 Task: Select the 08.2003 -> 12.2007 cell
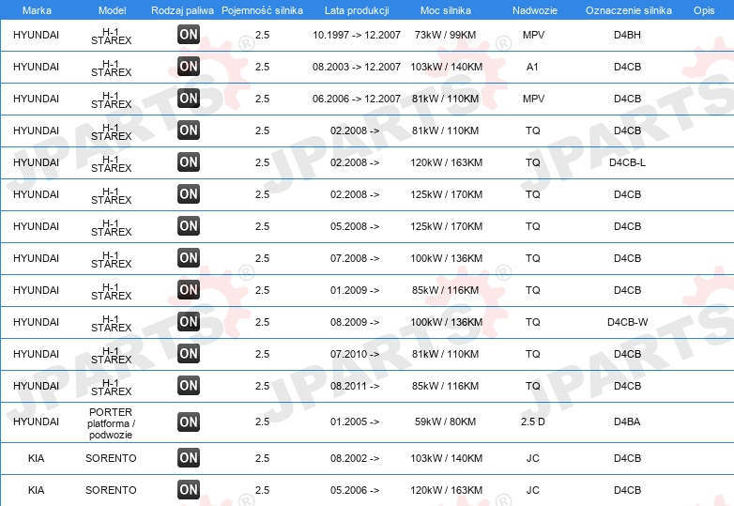click(357, 67)
